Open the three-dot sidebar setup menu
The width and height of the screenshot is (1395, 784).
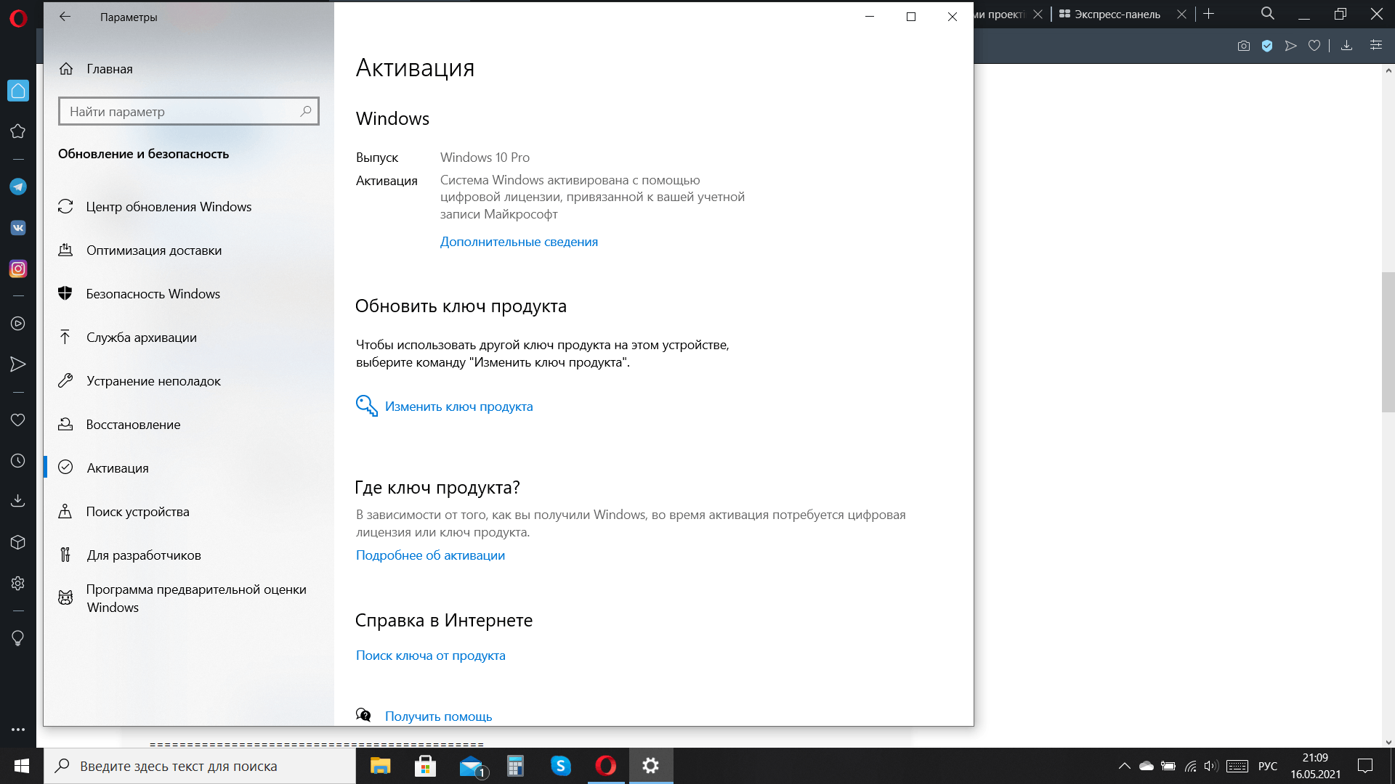tap(18, 730)
